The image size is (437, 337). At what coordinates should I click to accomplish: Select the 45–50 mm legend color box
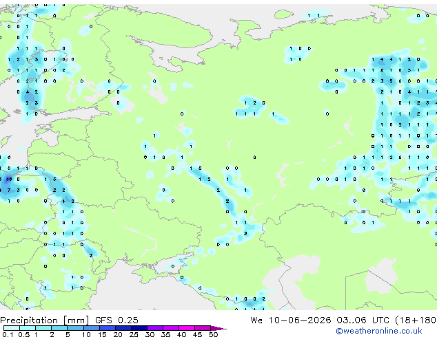(x=203, y=328)
